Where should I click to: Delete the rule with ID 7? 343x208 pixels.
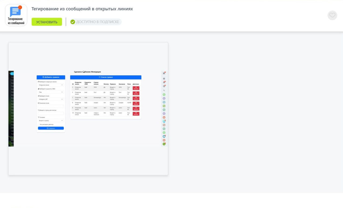coord(136,98)
